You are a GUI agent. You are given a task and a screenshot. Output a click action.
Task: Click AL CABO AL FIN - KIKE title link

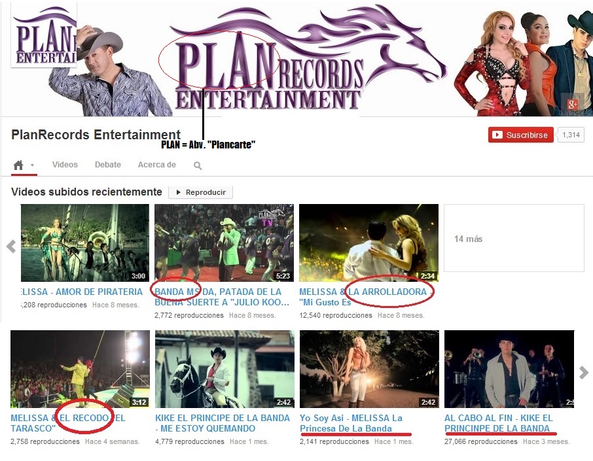(x=499, y=423)
